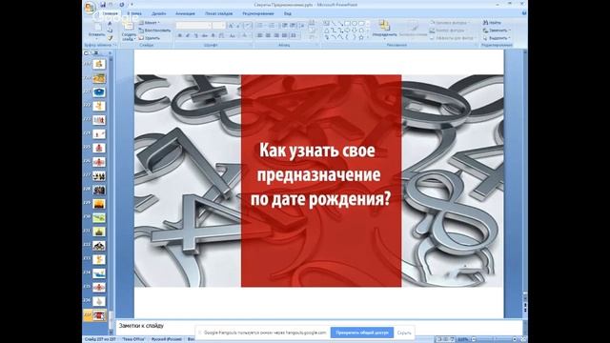
Task: Save the presentation from the quick access toolbar
Action: [x=103, y=5]
